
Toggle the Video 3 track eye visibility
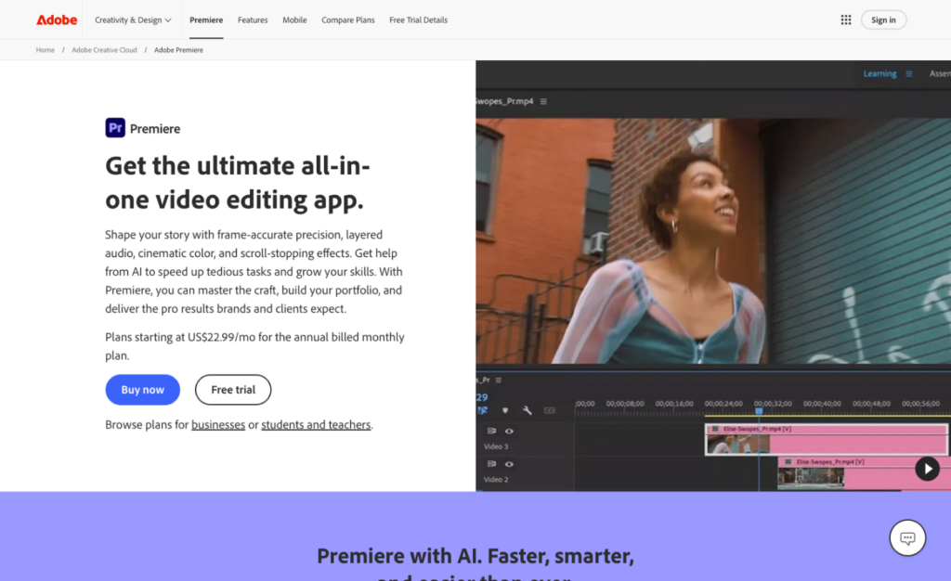click(x=509, y=431)
